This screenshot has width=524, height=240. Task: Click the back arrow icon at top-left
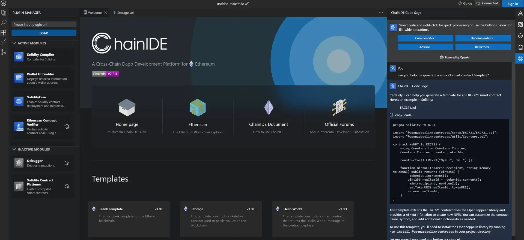(x=4, y=4)
